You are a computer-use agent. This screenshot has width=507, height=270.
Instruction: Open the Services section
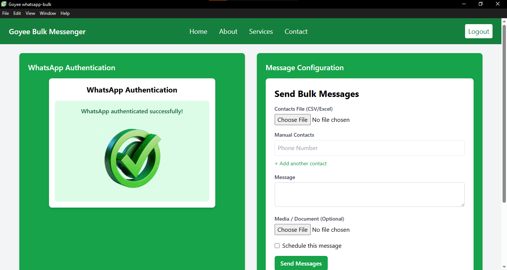261,32
